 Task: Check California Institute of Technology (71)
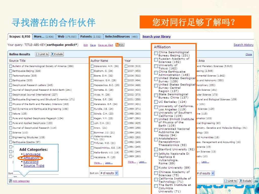click(x=156, y=180)
